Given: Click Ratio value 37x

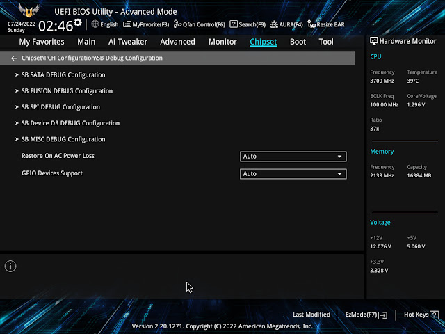Looking at the screenshot, I should [x=374, y=129].
